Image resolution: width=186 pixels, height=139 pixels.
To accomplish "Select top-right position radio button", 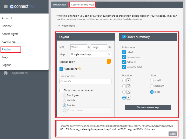I will pos(124,86).
